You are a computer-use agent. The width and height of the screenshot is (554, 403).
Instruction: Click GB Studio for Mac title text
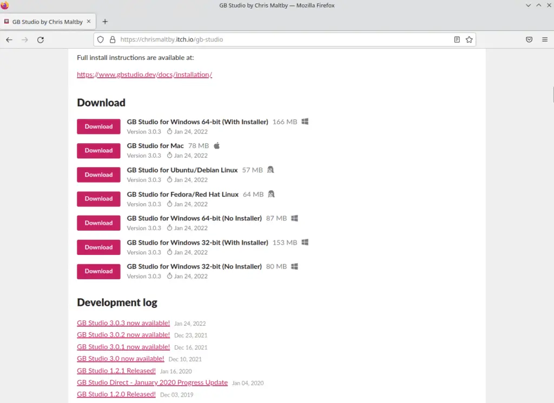click(155, 146)
